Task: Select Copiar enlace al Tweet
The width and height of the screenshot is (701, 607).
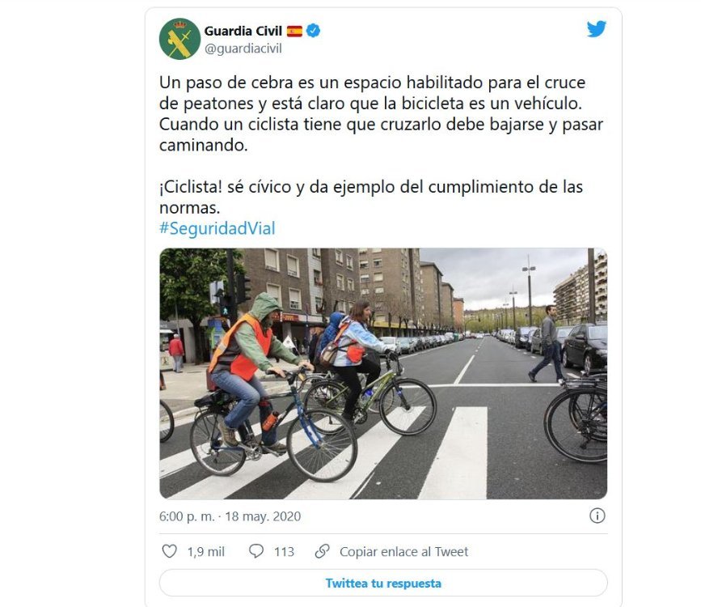Action: point(403,551)
